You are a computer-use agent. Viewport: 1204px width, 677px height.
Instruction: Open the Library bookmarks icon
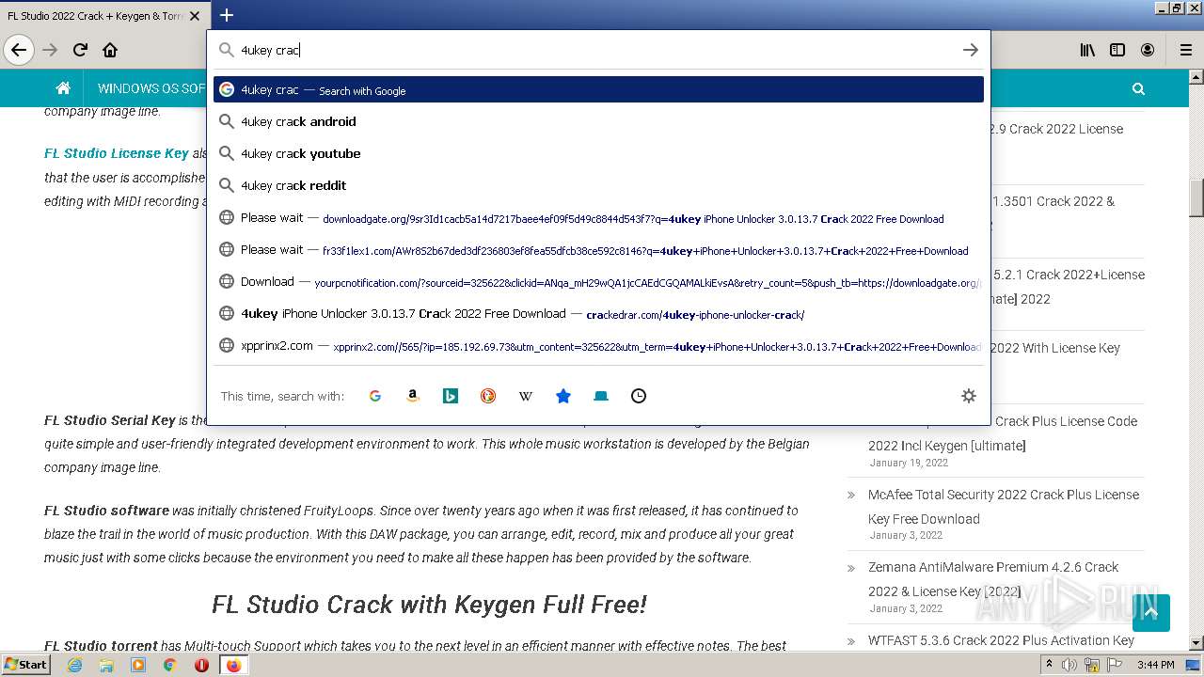[1087, 50]
